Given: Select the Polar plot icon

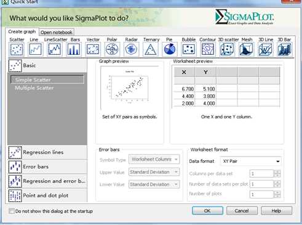Looking at the screenshot, I should 112,49.
